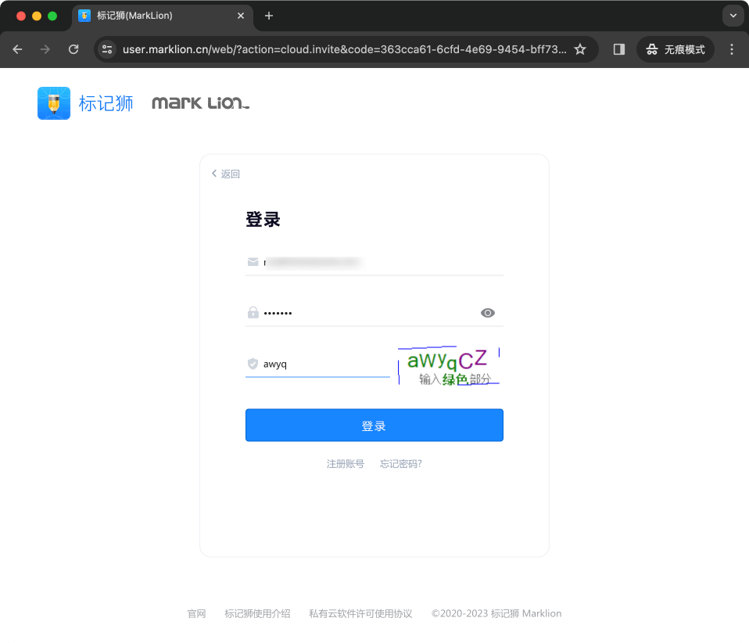Click the shield icon in captcha field
This screenshot has height=643, width=749.
coord(253,363)
